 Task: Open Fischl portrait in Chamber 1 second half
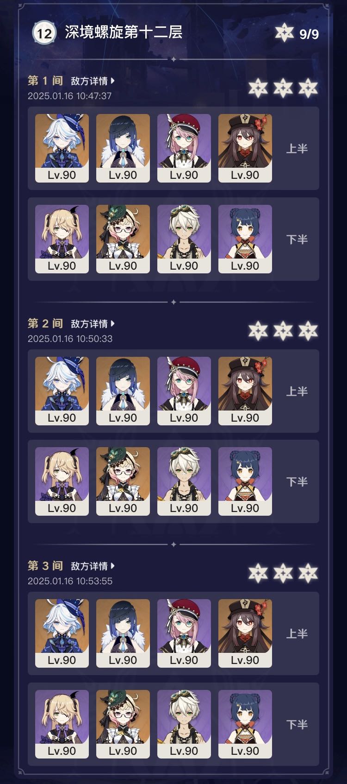click(62, 239)
